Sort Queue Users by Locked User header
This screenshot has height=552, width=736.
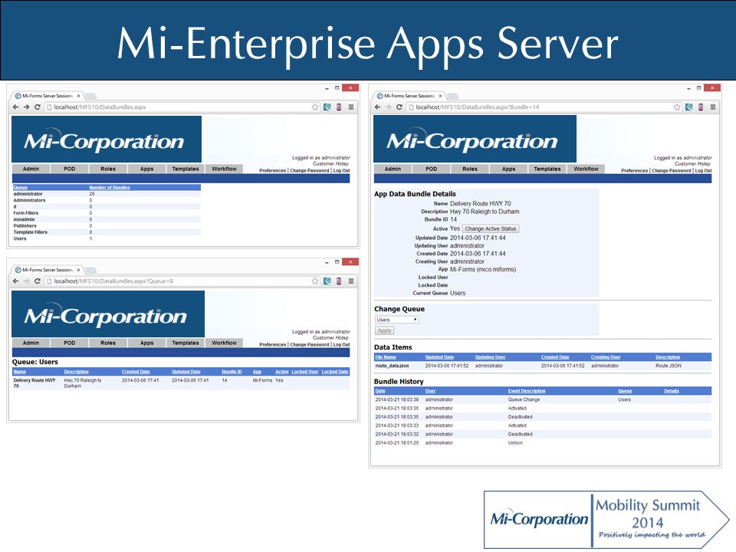point(305,372)
